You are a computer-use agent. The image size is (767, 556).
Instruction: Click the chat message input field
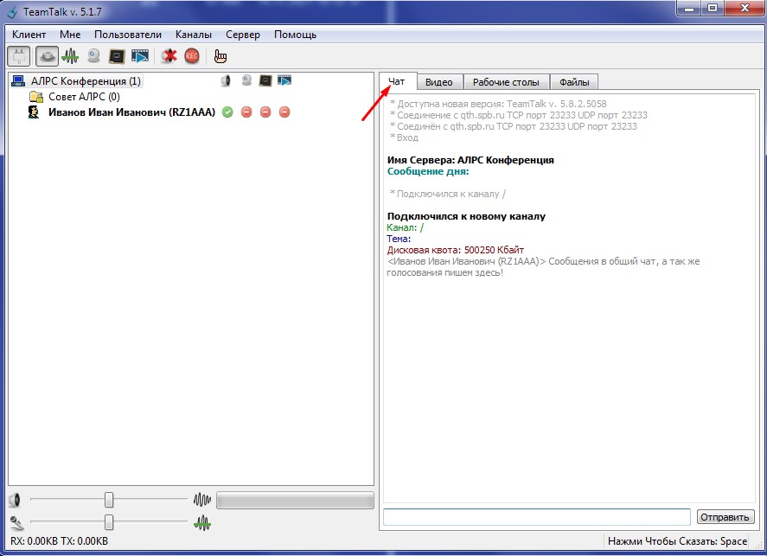(x=536, y=517)
